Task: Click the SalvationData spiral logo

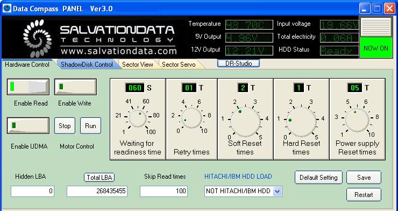Action: click(38, 38)
